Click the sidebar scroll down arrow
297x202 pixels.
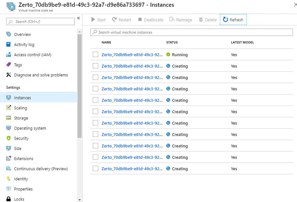coord(80,200)
